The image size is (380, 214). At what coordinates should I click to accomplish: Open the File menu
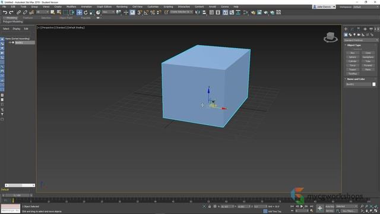(4, 7)
